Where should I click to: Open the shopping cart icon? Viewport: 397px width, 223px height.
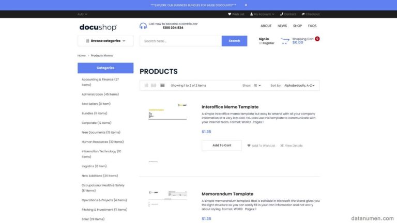(285, 41)
